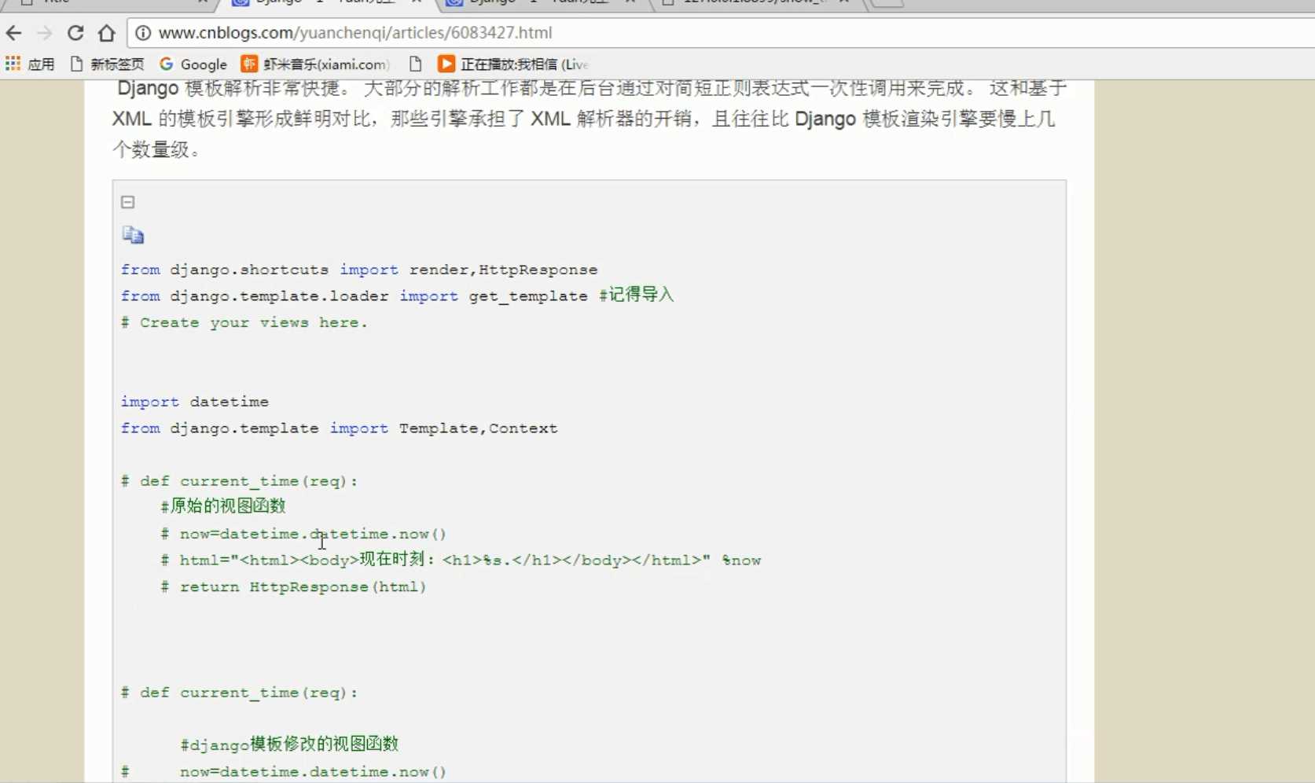Viewport: 1315px width, 783px height.
Task: Click the '#记得导入' comment
Action: [637, 295]
